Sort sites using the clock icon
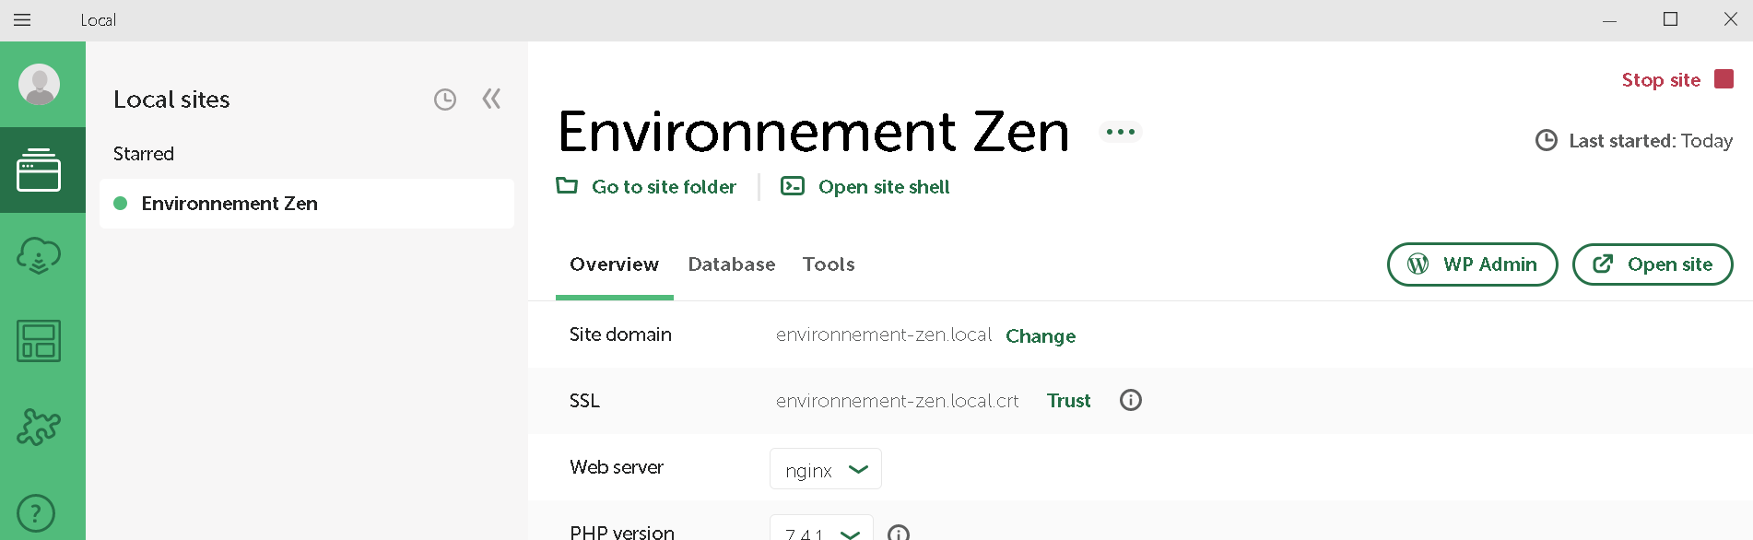1753x540 pixels. click(x=445, y=100)
